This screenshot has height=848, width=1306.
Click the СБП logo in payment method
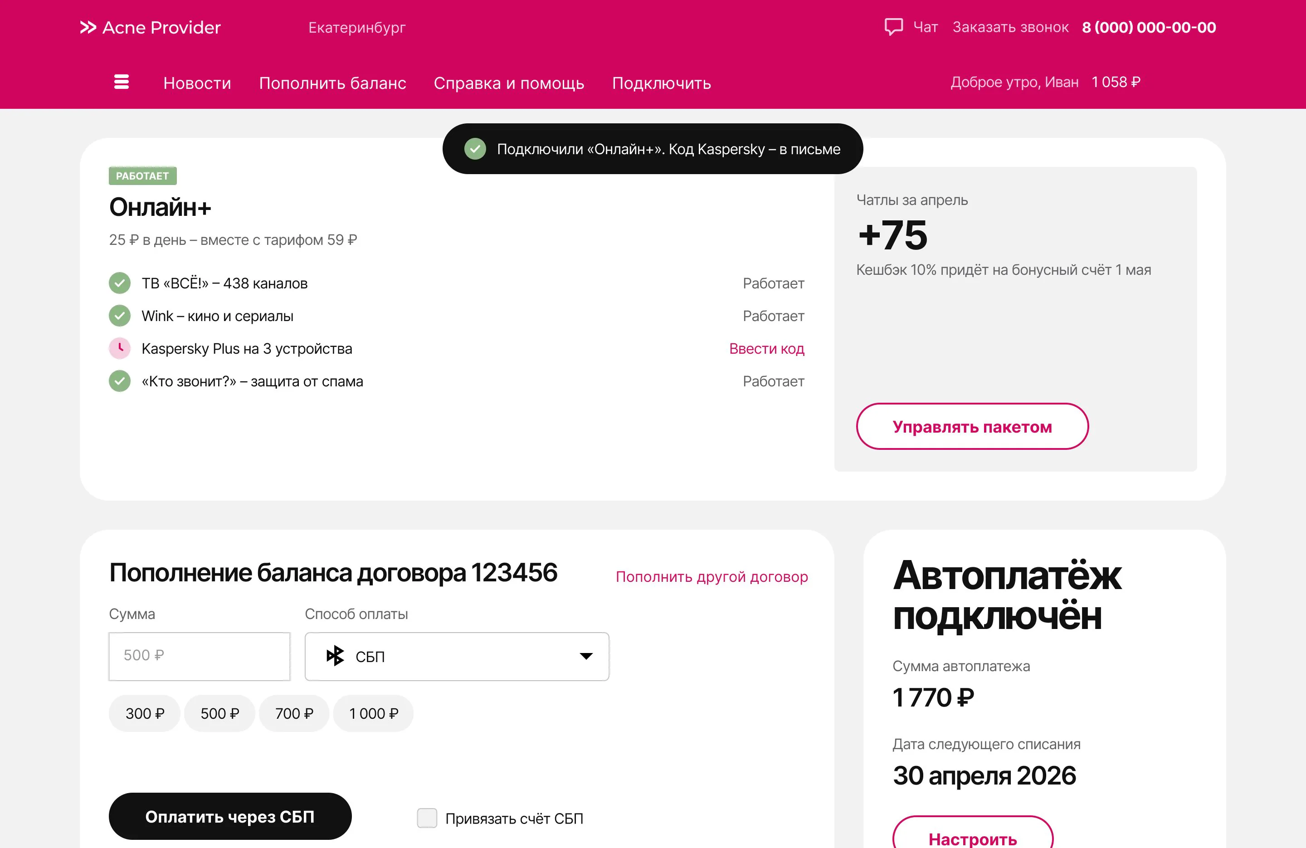pos(335,656)
